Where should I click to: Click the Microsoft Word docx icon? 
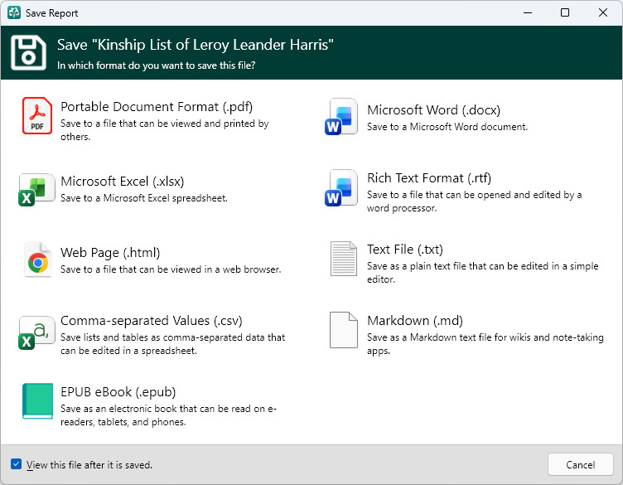pyautogui.click(x=341, y=116)
